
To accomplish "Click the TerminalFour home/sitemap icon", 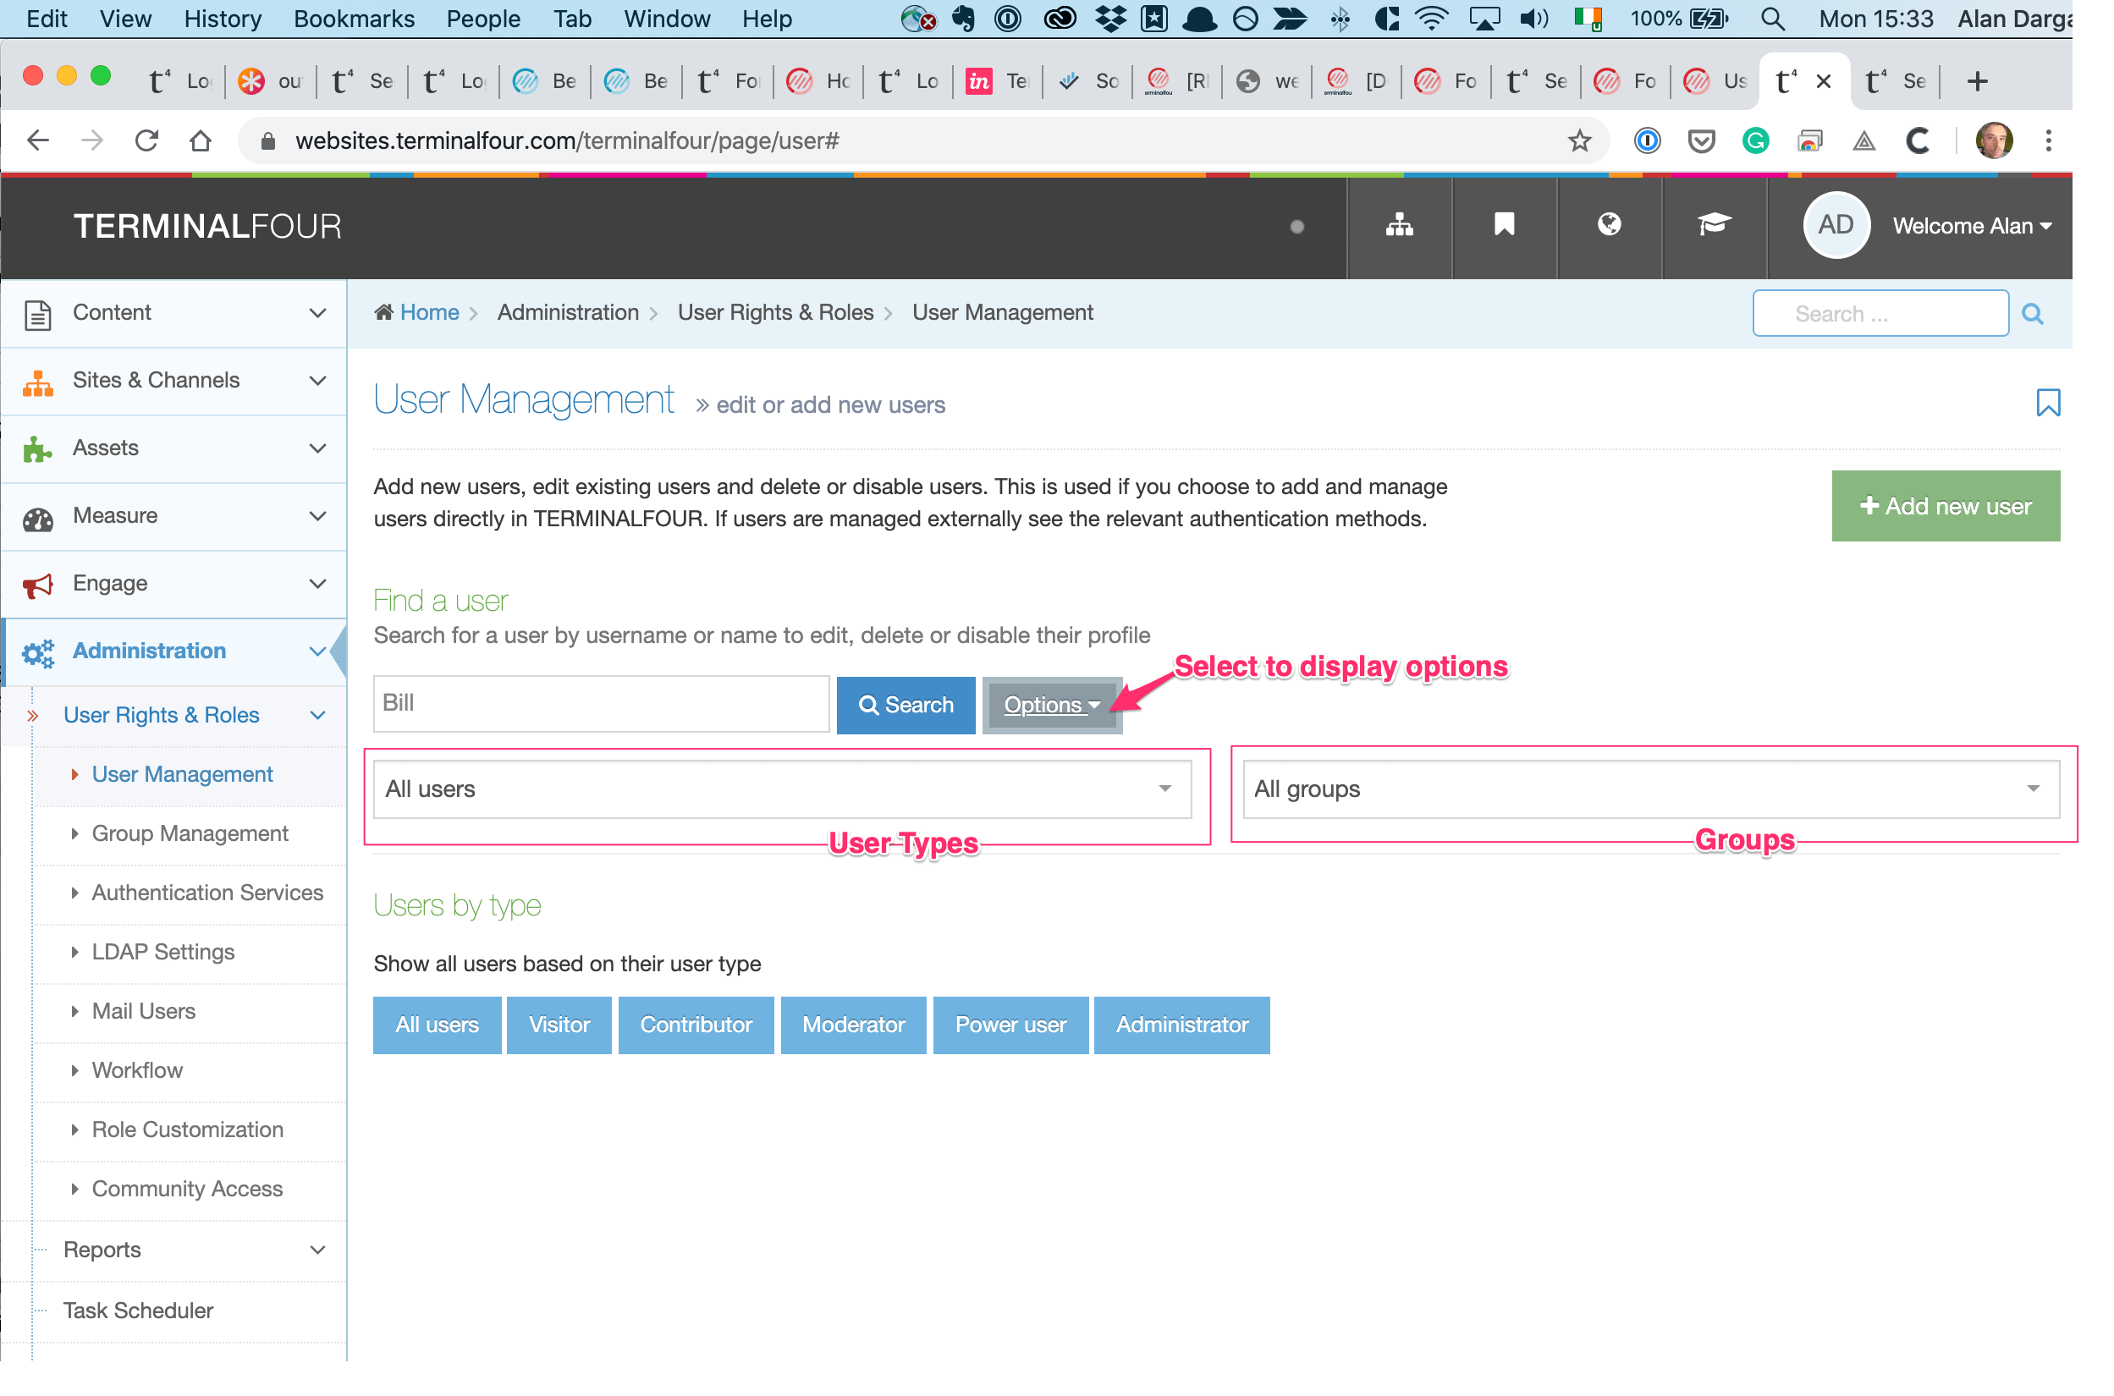I will 1397,226.
